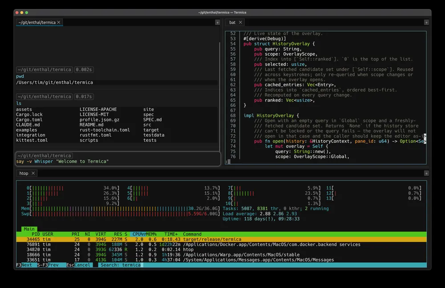The width and height of the screenshot is (445, 288).
Task: Sort htop by PID column header
Action: [x=36, y=234]
